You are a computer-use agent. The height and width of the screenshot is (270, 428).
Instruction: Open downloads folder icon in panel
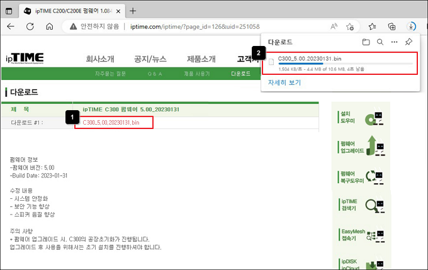click(x=366, y=42)
